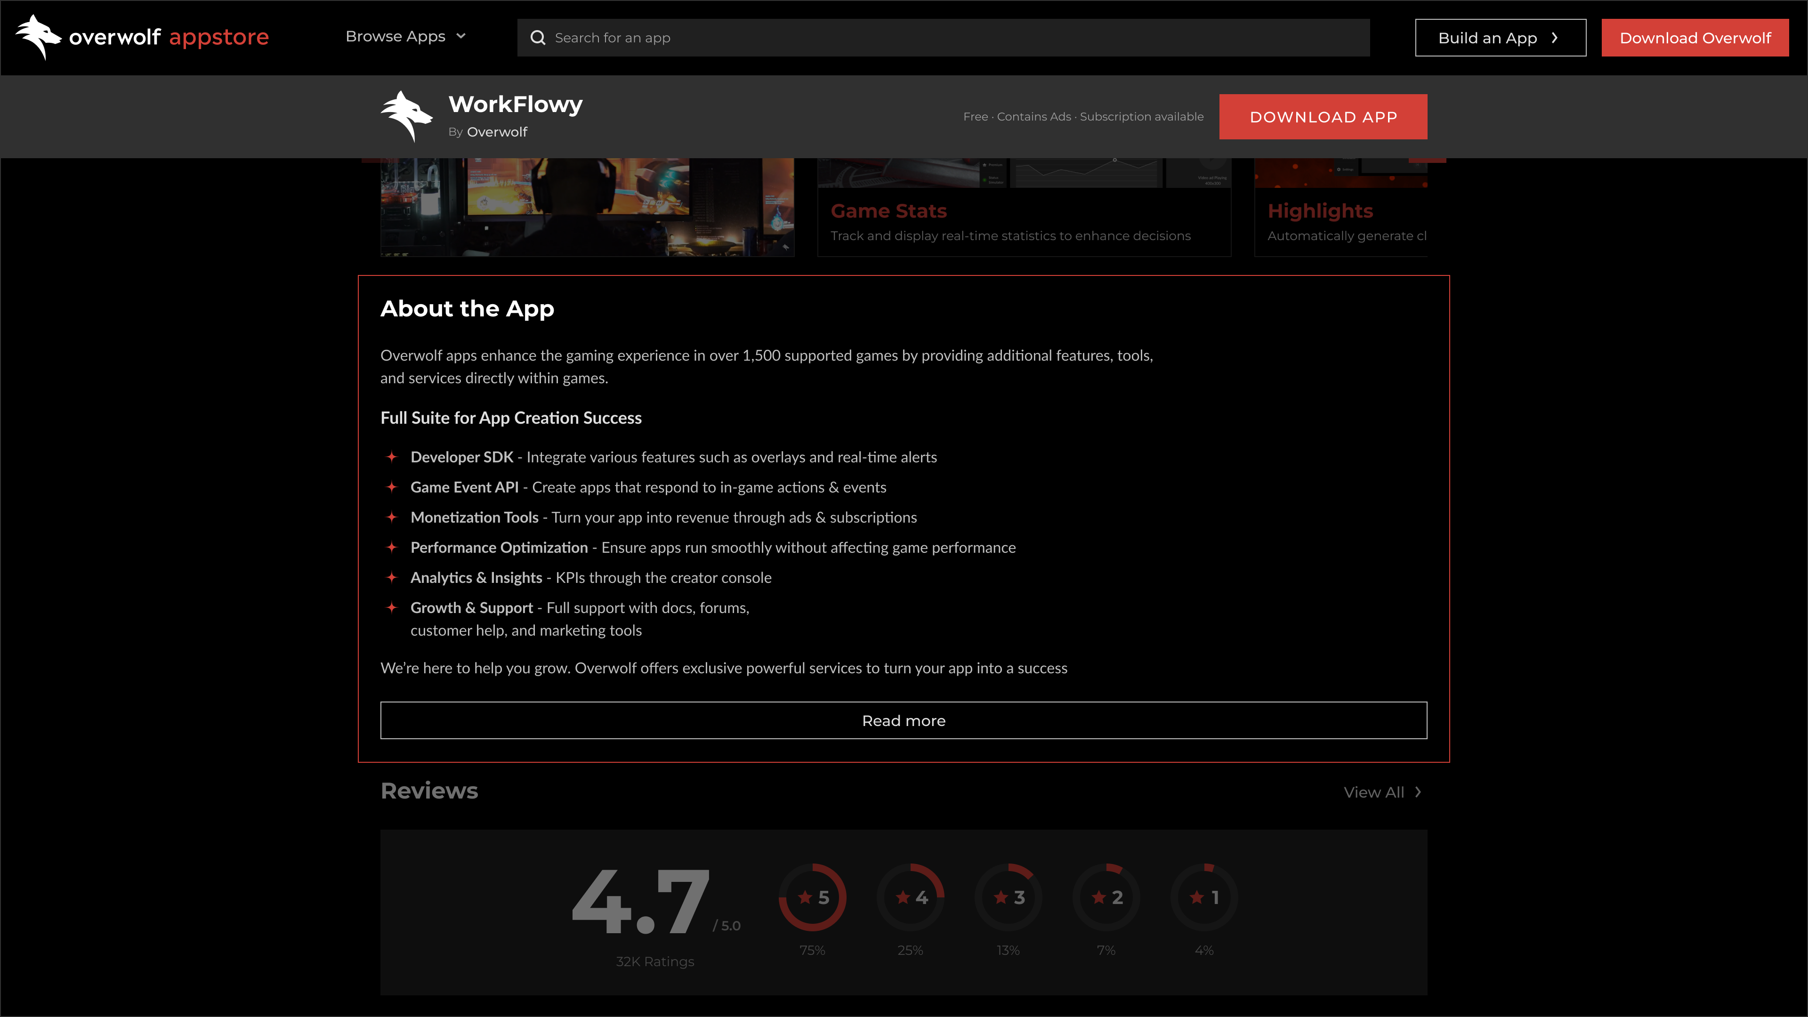Open the gamer screenshot thumbnail

588,207
